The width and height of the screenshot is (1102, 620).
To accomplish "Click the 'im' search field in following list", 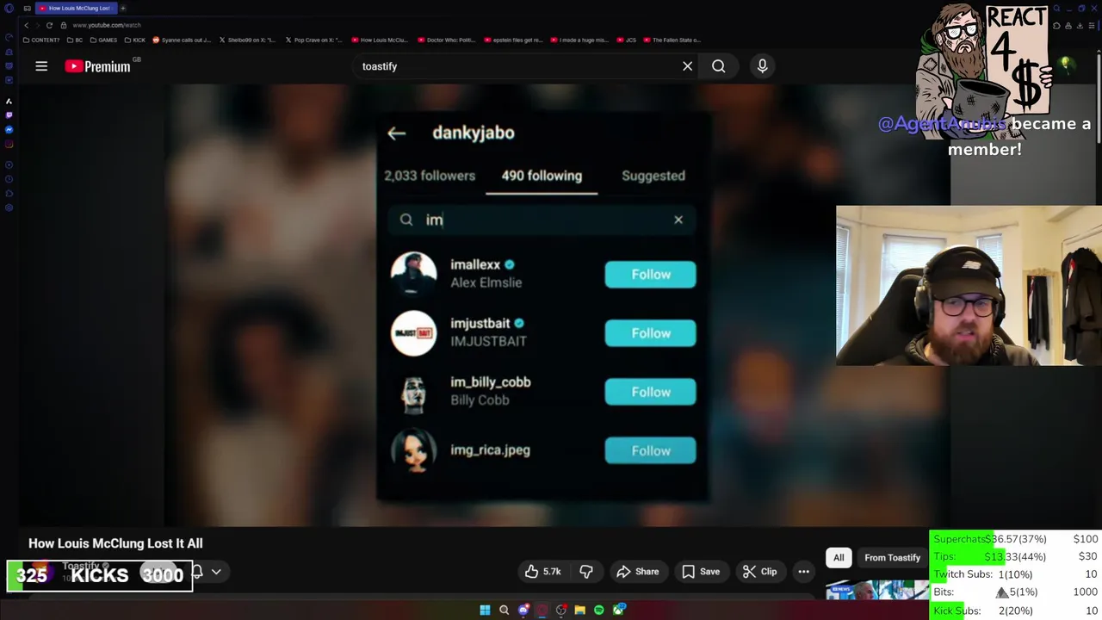I will click(541, 220).
